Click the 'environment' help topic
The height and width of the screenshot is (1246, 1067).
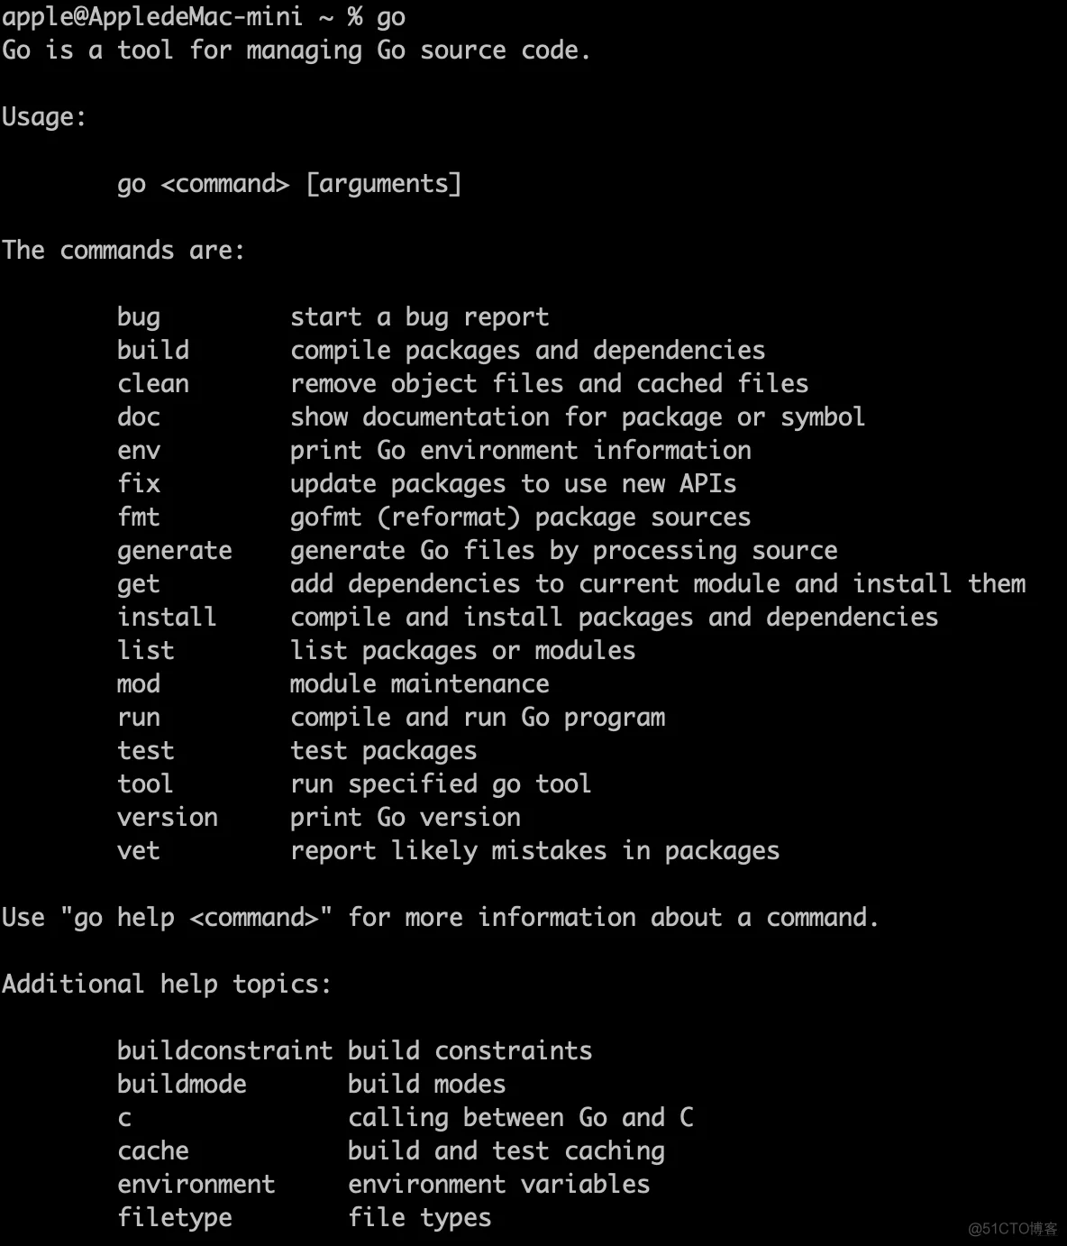point(196,1184)
